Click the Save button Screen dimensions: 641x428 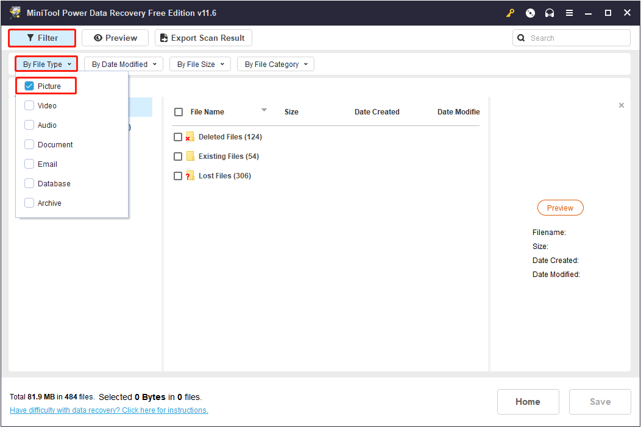click(600, 402)
